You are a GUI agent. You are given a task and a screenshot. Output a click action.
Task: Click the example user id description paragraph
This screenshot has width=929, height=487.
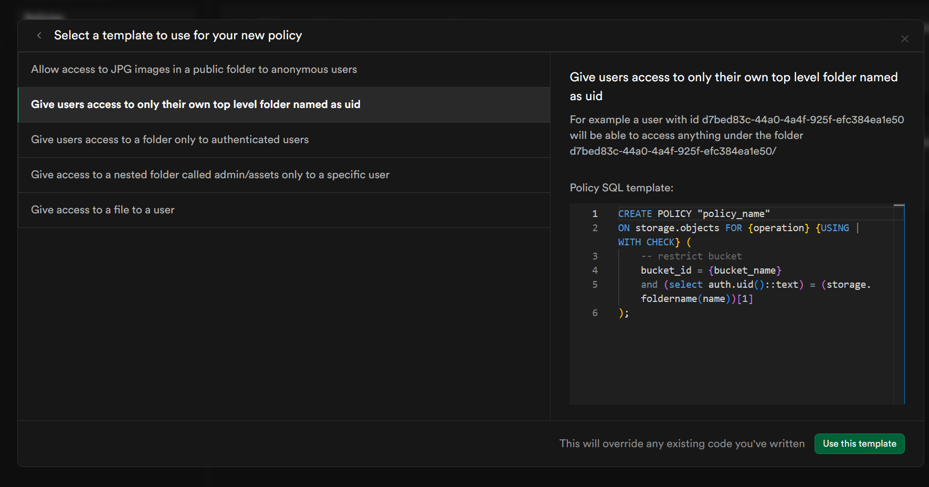(736, 135)
